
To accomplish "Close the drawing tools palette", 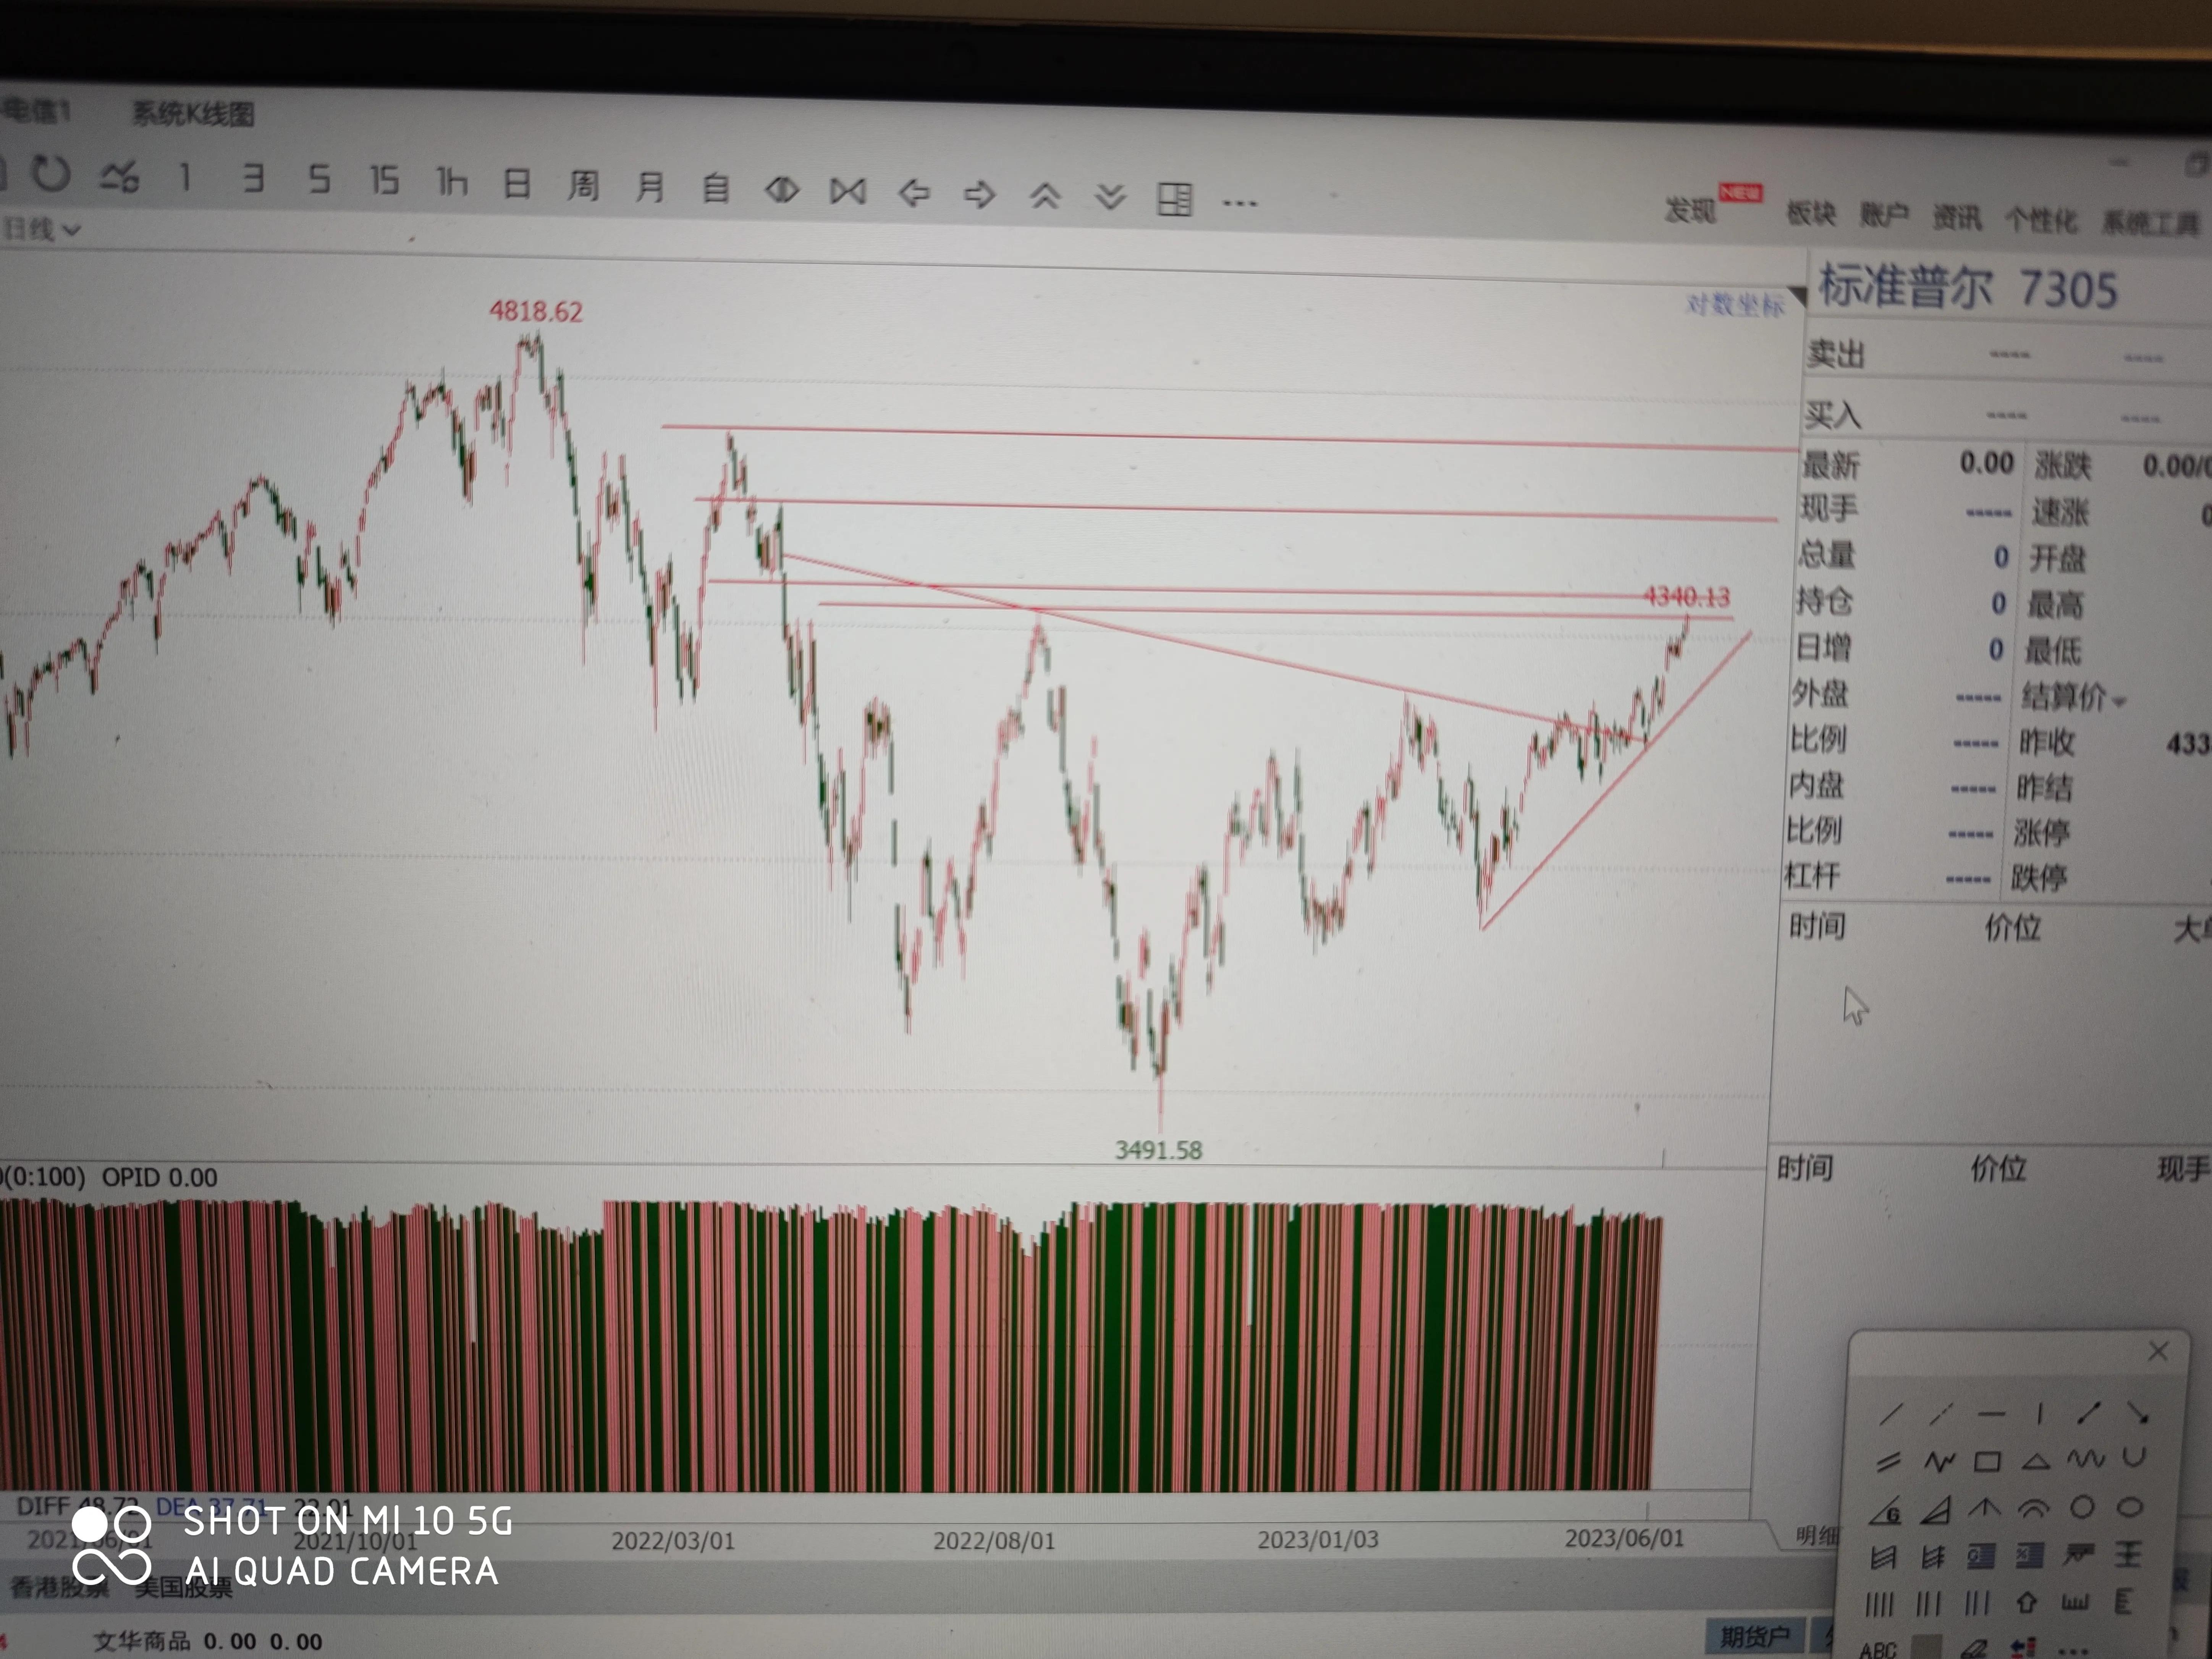I will (2158, 1352).
